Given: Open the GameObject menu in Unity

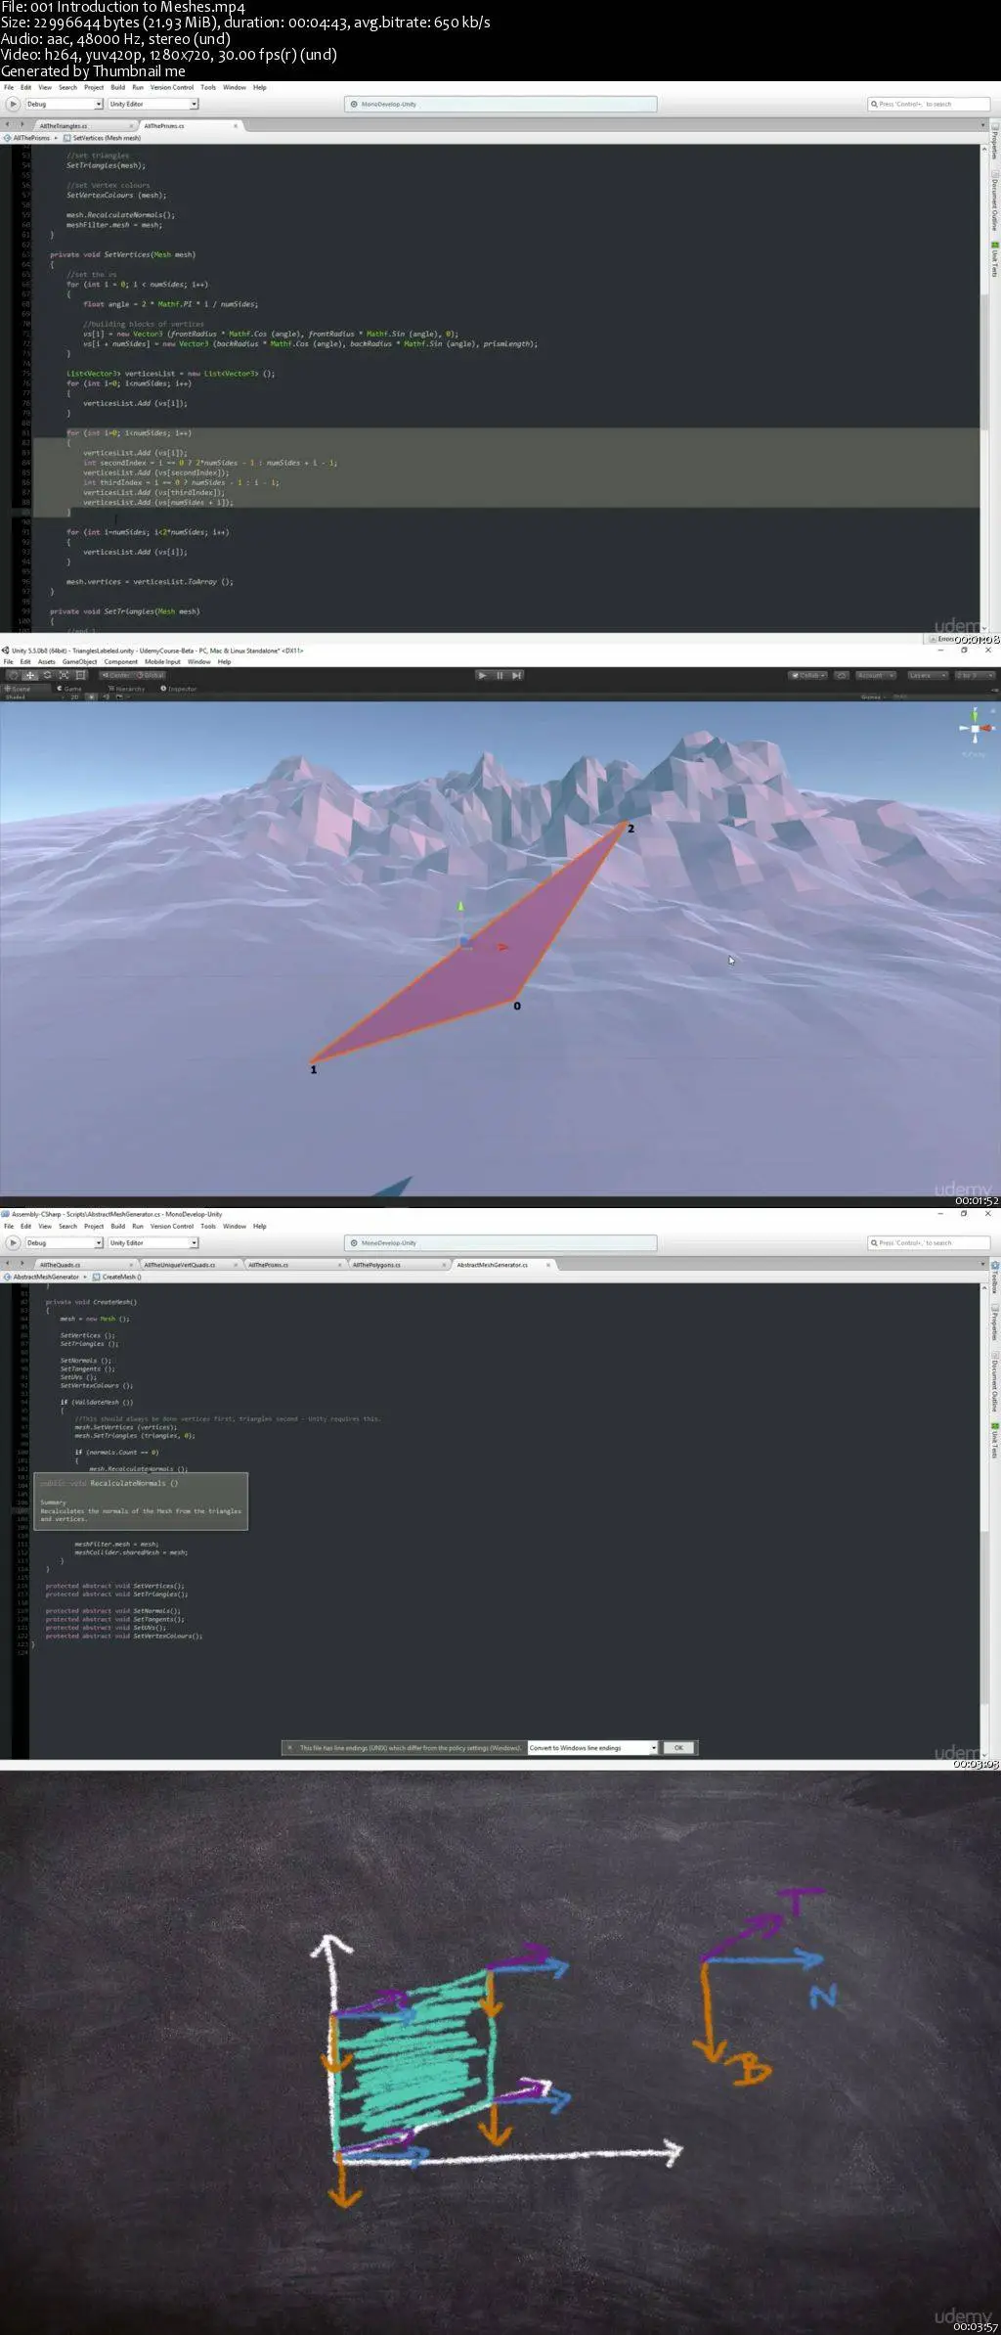Looking at the screenshot, I should pos(80,661).
